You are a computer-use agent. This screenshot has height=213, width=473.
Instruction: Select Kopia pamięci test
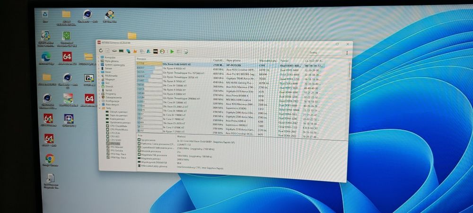115,119
